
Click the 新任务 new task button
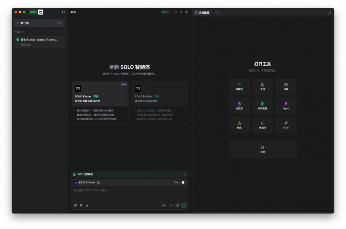[x=40, y=23]
